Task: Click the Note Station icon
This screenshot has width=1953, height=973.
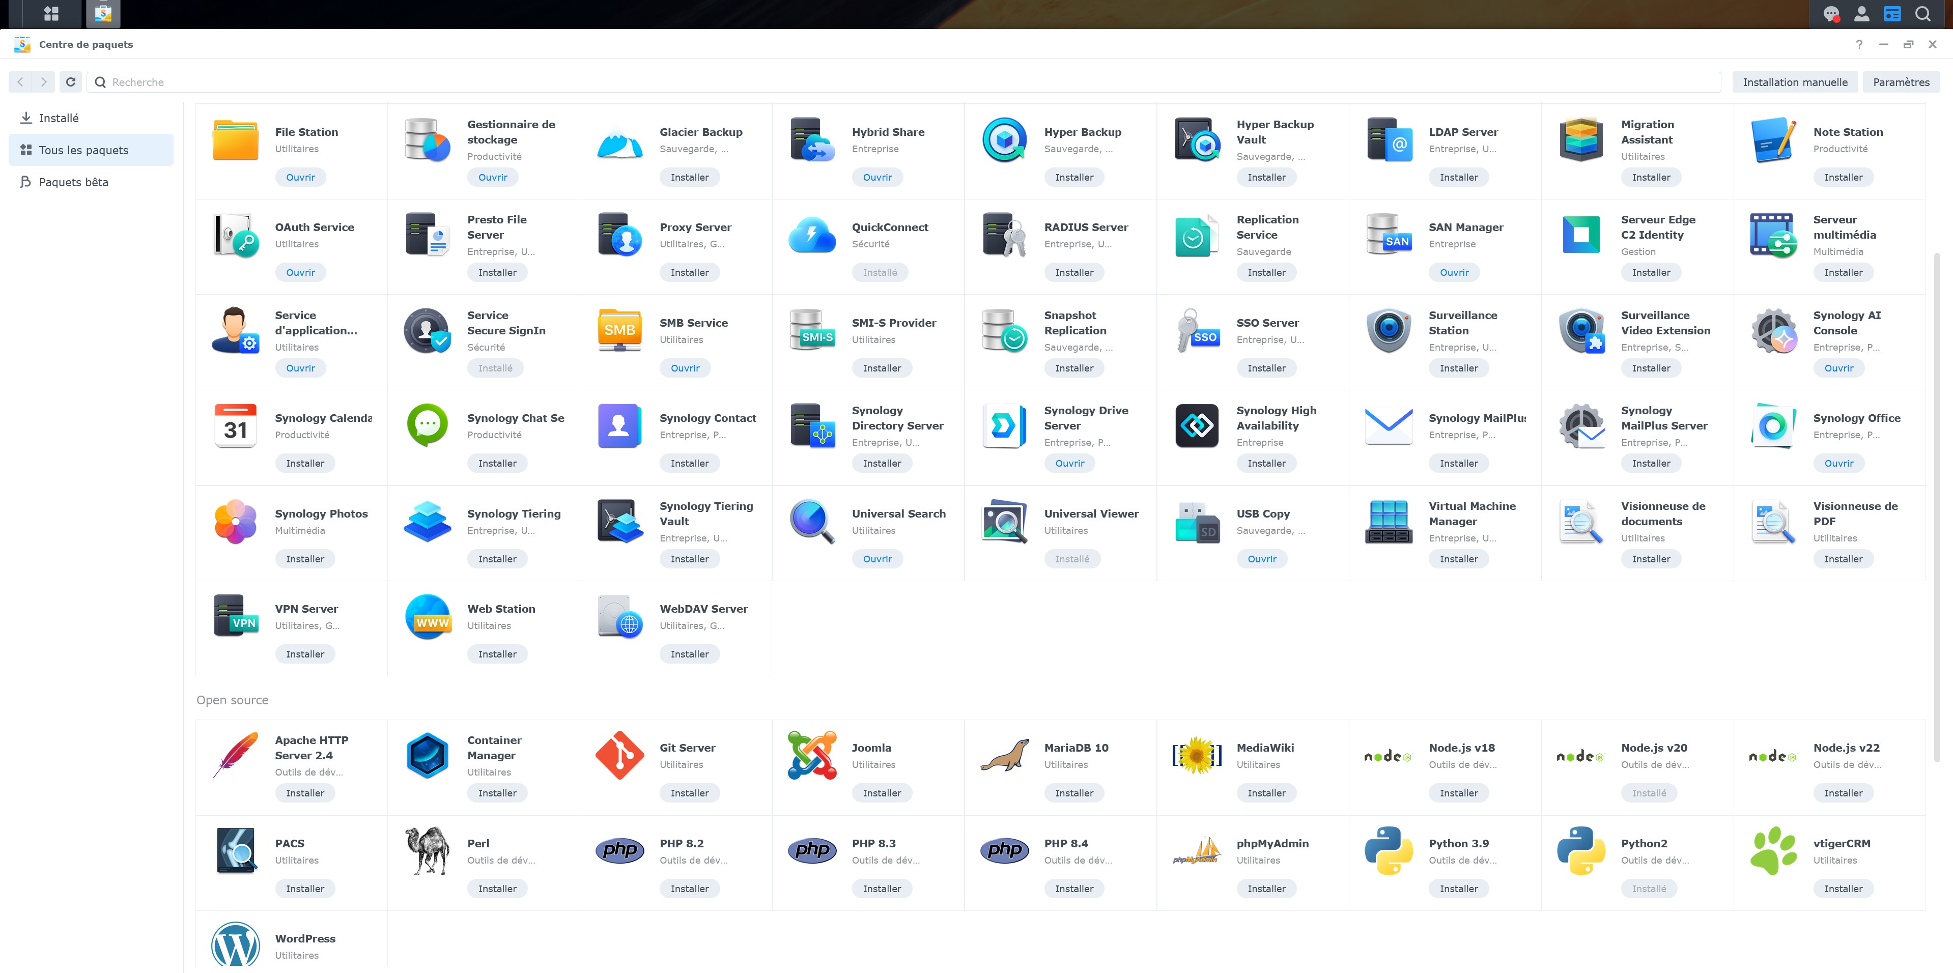Action: coord(1773,139)
